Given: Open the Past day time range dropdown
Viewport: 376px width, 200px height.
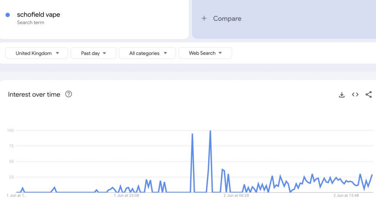Looking at the screenshot, I should click(93, 53).
